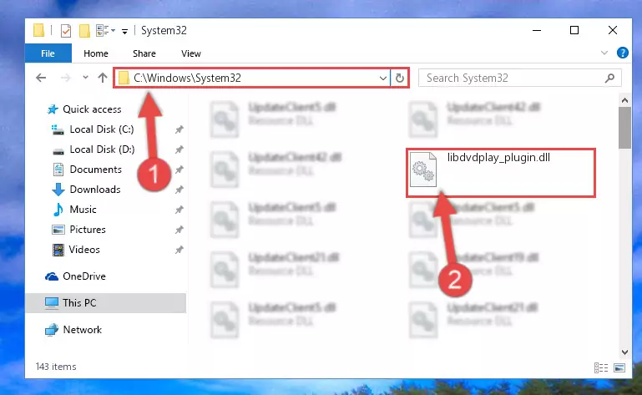Unpin Local Disk (D:) via pin icon
Viewport: 642px width, 395px height.
[179, 150]
